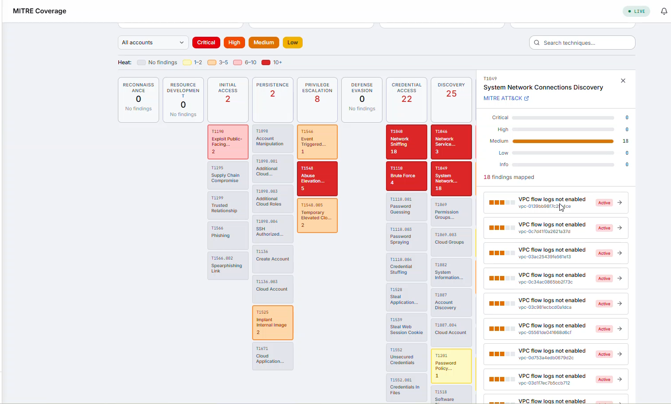
Task: Toggle the Critical severity filter
Action: pyautogui.click(x=206, y=43)
